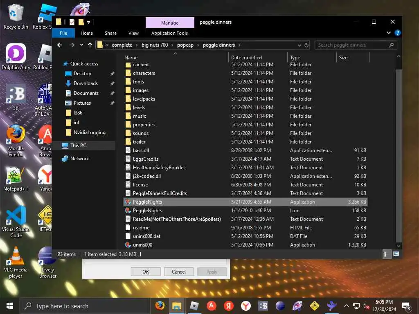
Task: Click 'complete' in the address breadcrumb
Action: (x=122, y=45)
